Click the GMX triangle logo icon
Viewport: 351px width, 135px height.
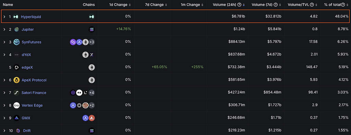[x=16, y=118]
